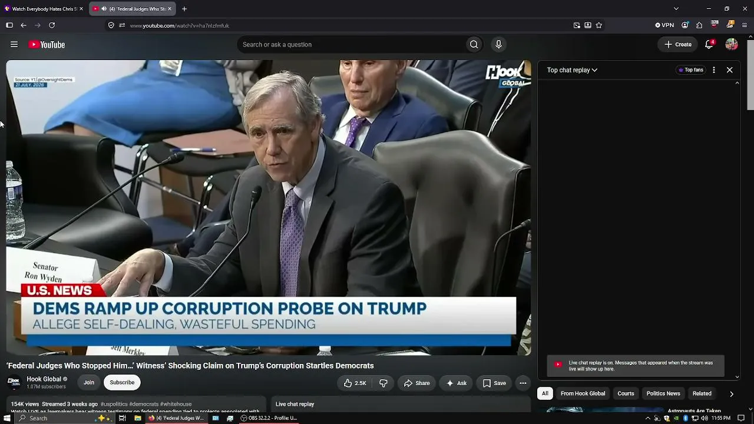Go forward in browser history

coord(38,25)
